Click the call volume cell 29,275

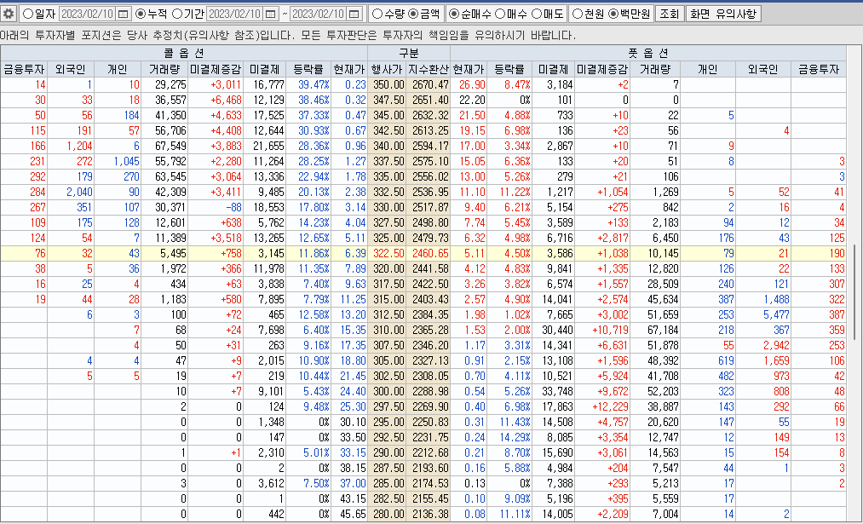[x=164, y=84]
